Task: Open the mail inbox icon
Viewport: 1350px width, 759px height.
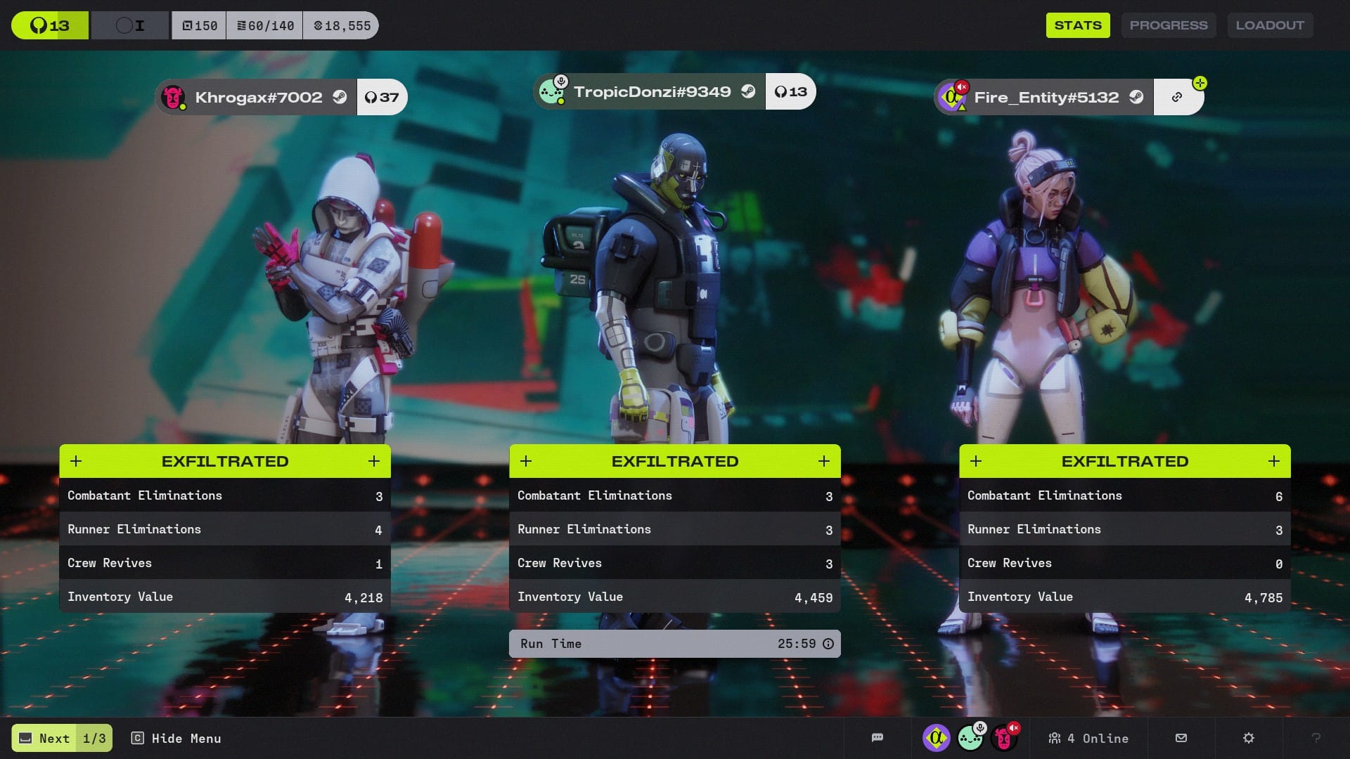Action: [x=1181, y=738]
